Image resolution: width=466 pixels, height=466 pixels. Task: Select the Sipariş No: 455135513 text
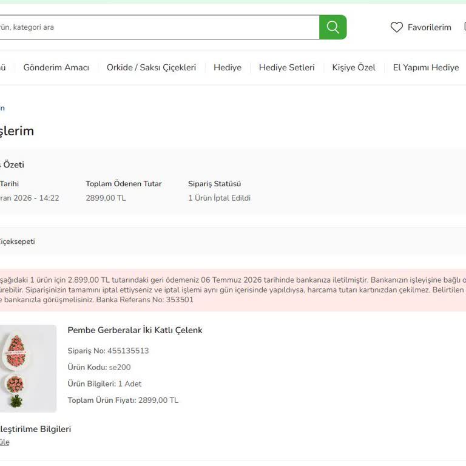(108, 351)
